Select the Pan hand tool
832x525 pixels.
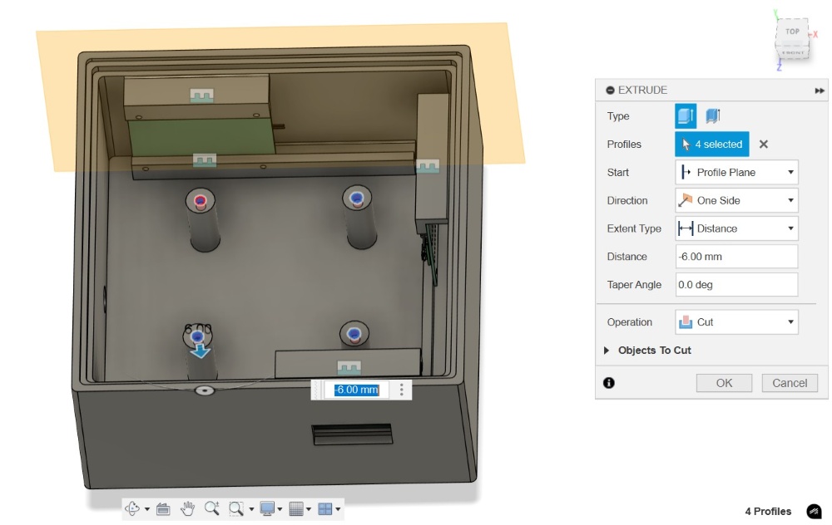point(187,509)
